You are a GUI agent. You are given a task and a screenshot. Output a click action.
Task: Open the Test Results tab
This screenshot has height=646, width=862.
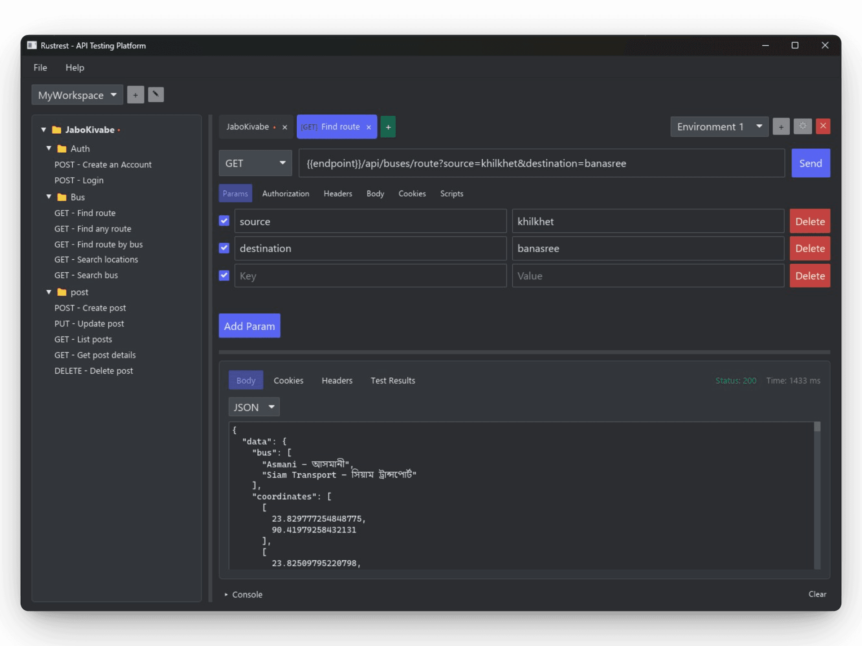click(x=393, y=381)
